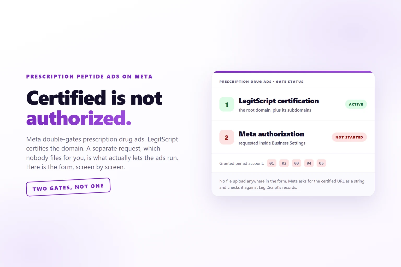Click the purple word authorized. in headline
This screenshot has width=401, height=267.
coord(79,118)
